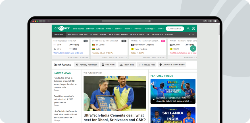Screen dimensions: 250x123
Task: Read Dravid terms cricket's inclusion story
Action: [64, 99]
